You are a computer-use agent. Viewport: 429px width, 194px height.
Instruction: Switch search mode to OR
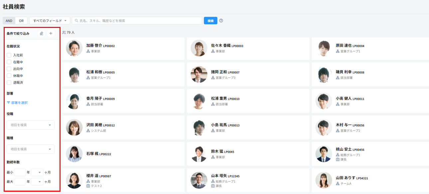[21, 21]
